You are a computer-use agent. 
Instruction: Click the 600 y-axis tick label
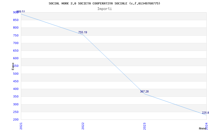coord(16,58)
